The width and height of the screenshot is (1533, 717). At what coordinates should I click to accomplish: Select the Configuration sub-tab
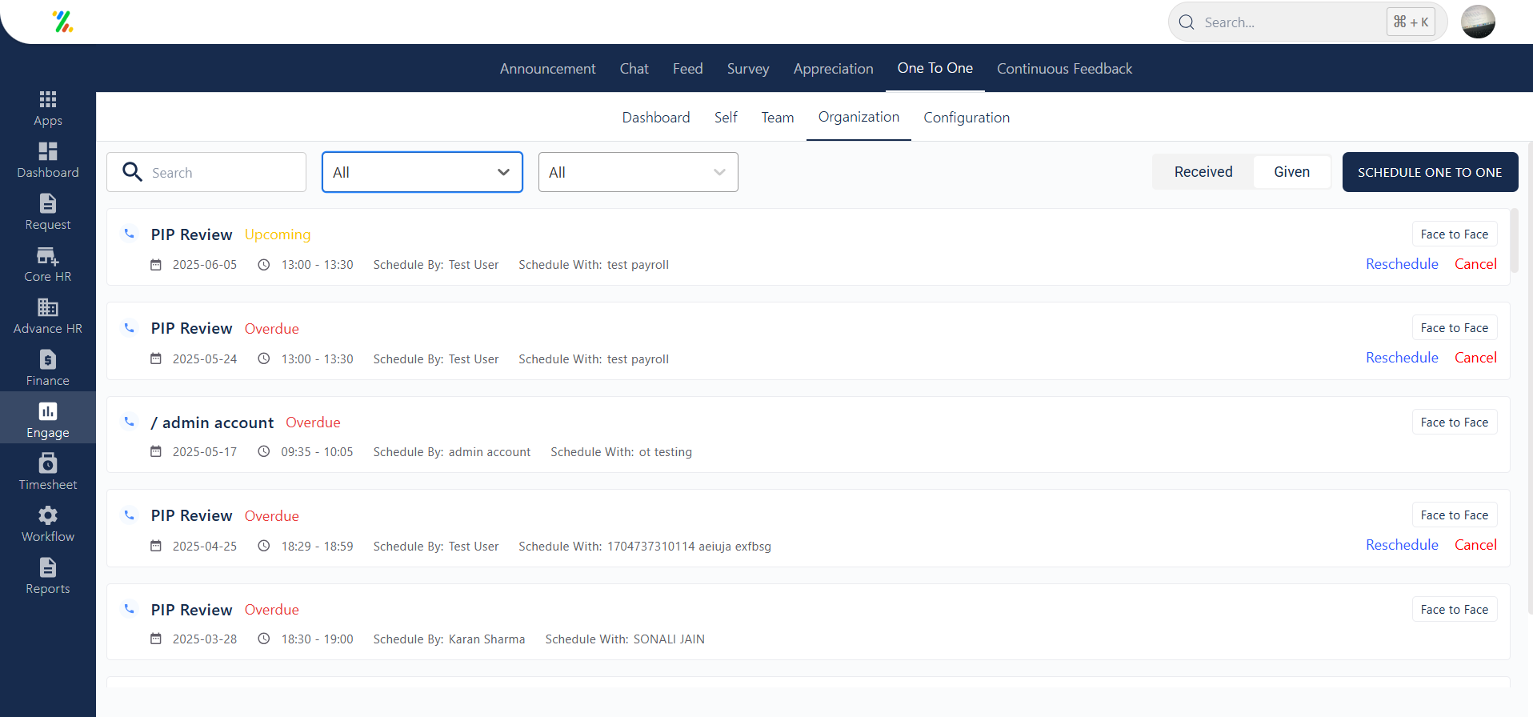click(966, 118)
